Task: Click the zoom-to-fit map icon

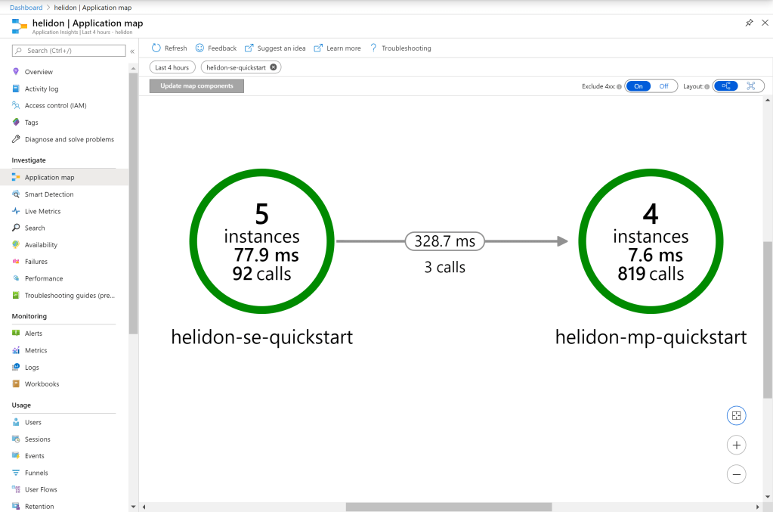Action: tap(736, 416)
